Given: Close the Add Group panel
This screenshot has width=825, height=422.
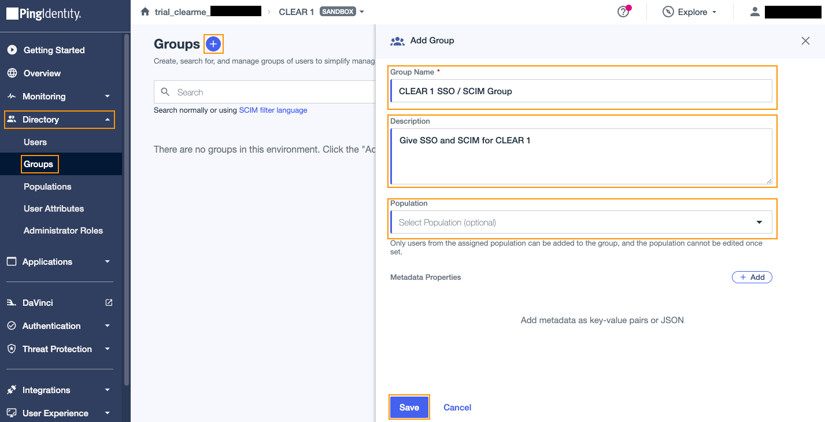Looking at the screenshot, I should (805, 40).
